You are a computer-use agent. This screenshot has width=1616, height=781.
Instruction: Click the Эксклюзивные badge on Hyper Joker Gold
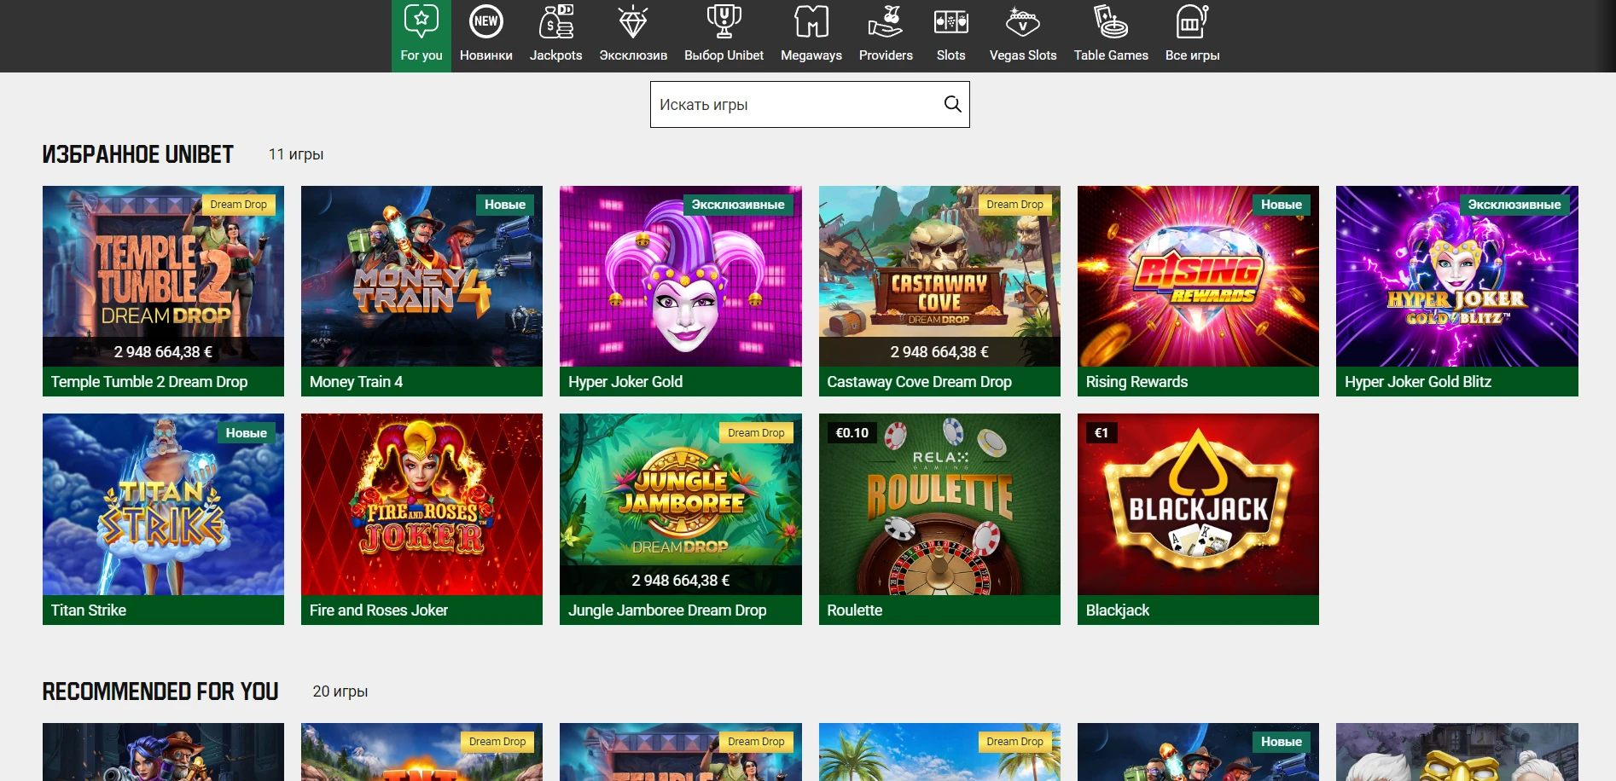point(738,205)
